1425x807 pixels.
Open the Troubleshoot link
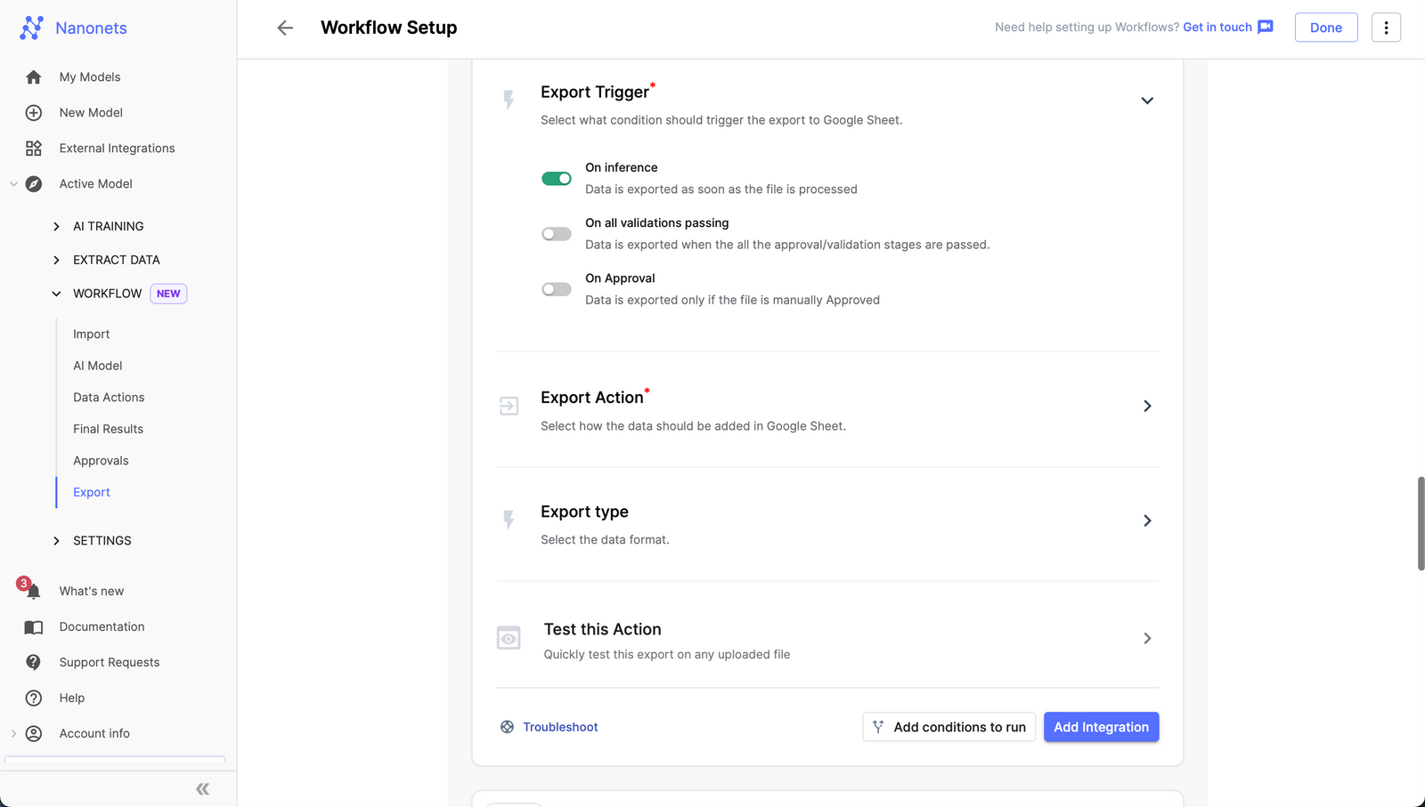tap(560, 727)
